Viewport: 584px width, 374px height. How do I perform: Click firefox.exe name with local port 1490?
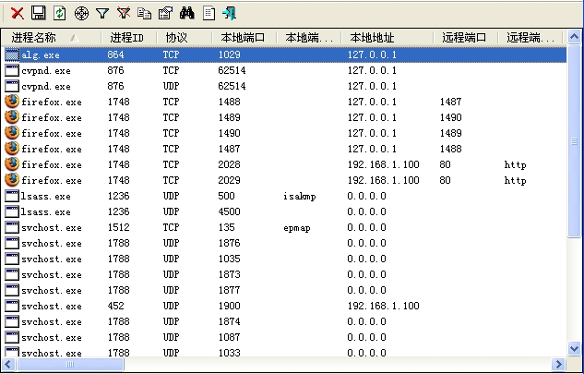point(52,134)
